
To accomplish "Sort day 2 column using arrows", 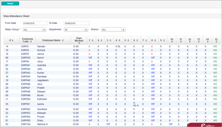I will [101, 41].
